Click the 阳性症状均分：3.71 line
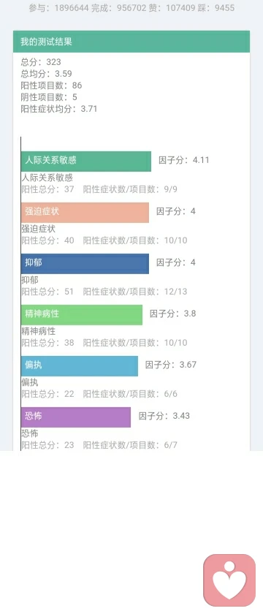263x614 pixels. pyautogui.click(x=58, y=109)
